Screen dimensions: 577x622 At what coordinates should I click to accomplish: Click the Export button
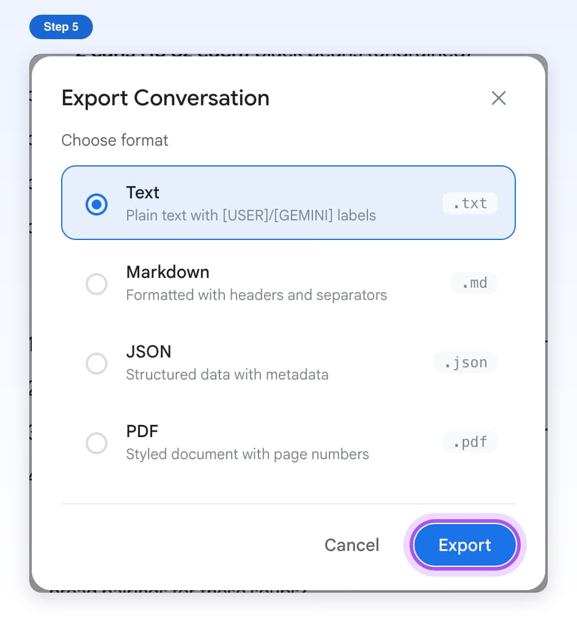click(465, 545)
